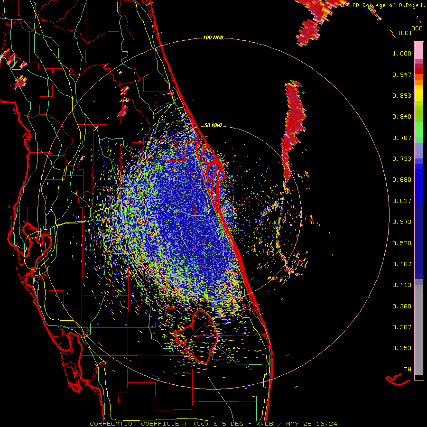Image resolution: width=427 pixels, height=427 pixels.
Task: Click the KMLB 7 MAY 25 16:24 timestamp
Action: pyautogui.click(x=296, y=424)
